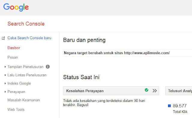This screenshot has height=118, width=192.
Task: Click the Google logo
Action: pos(16,7)
